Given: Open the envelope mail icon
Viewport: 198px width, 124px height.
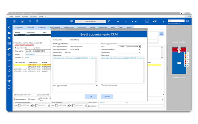Looking at the screenshot, I should 147,21.
